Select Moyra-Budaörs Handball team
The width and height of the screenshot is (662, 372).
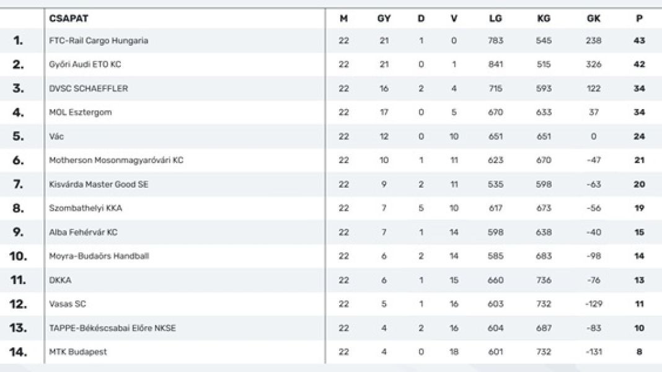point(99,256)
